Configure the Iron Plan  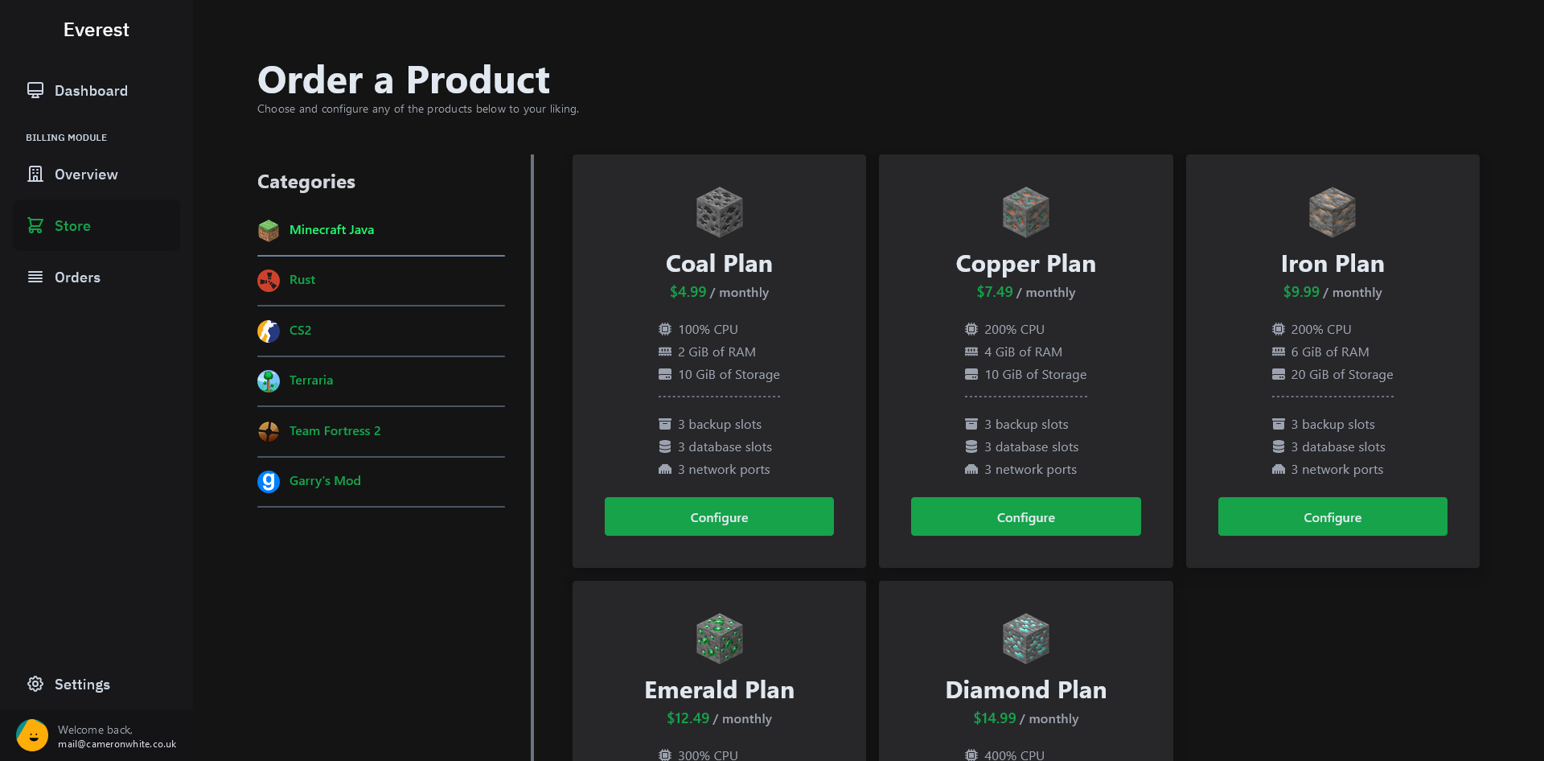click(1333, 516)
